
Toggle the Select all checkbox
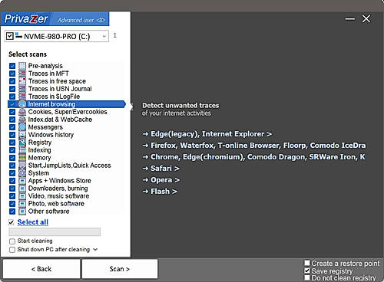(12, 222)
